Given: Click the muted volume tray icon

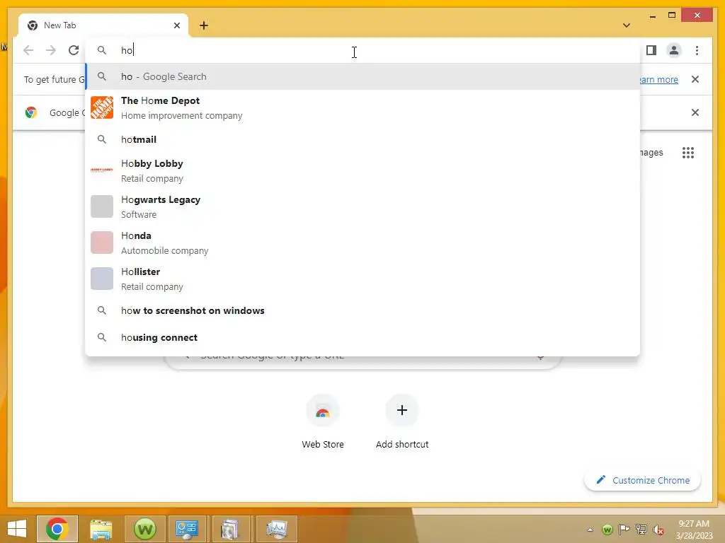Looking at the screenshot, I should tap(658, 530).
